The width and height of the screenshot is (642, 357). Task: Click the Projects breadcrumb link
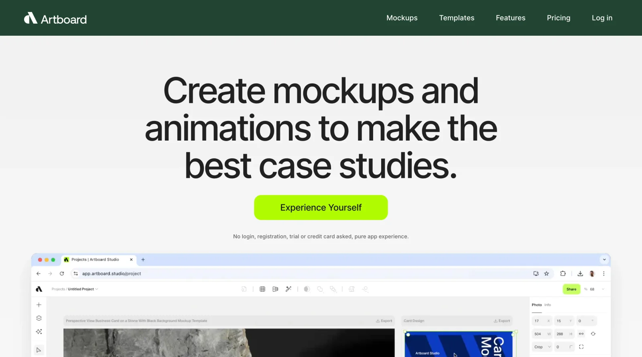pos(58,289)
